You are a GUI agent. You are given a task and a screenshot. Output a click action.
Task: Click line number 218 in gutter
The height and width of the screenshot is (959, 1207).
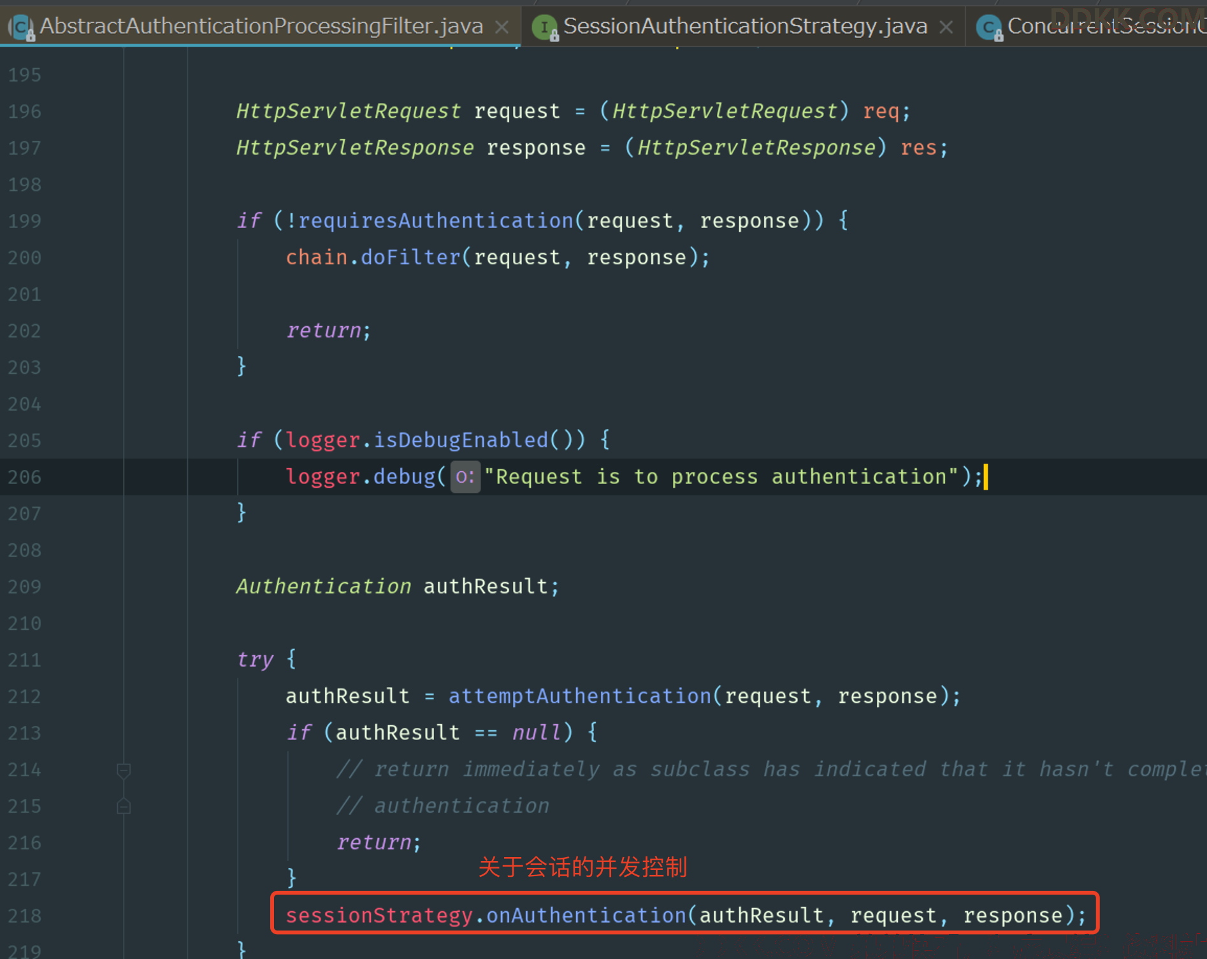(x=25, y=916)
